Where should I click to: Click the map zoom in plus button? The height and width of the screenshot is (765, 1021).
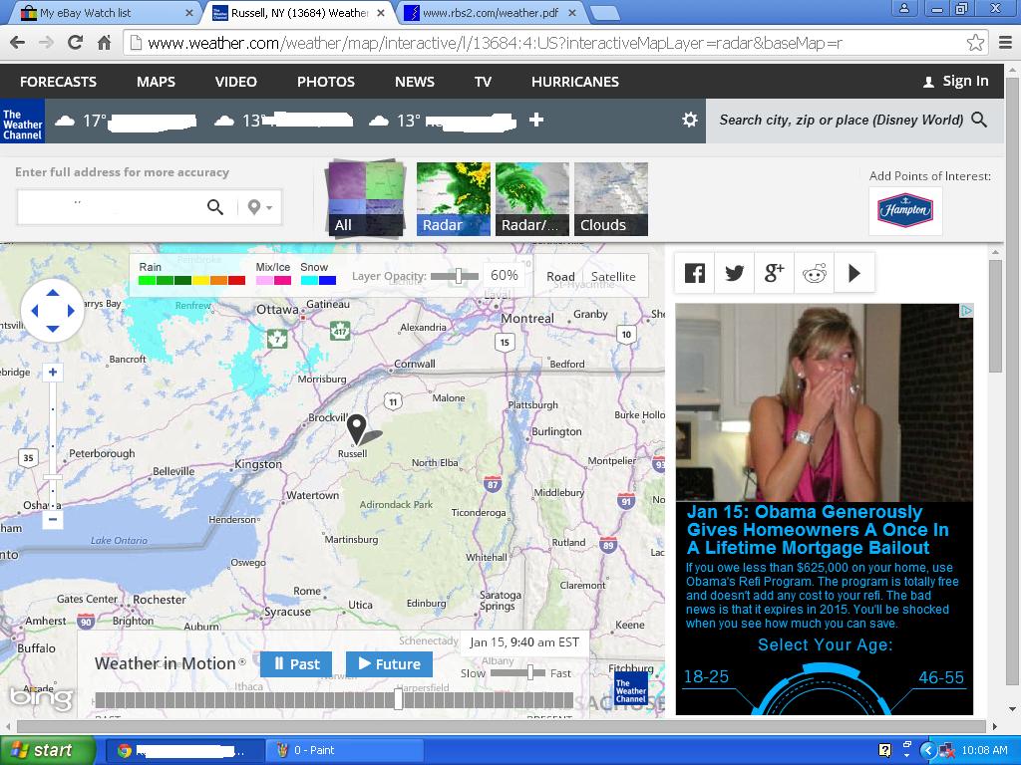pos(53,373)
